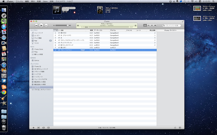Select ミュージックビデオ smart playlist
This screenshot has height=135, width=217.
tap(41, 79)
